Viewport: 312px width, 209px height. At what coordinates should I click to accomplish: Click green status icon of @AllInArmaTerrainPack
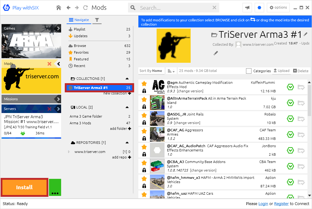point(290,103)
